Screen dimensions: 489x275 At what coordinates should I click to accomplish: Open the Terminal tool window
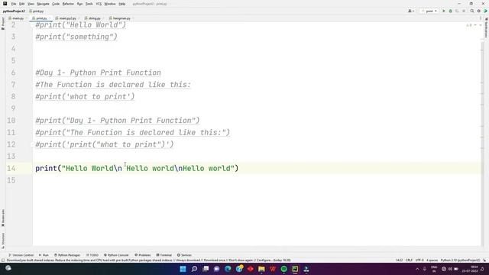pyautogui.click(x=164, y=255)
